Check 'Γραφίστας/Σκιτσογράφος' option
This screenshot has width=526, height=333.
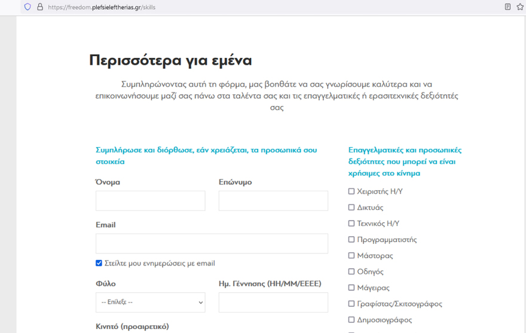(x=351, y=304)
